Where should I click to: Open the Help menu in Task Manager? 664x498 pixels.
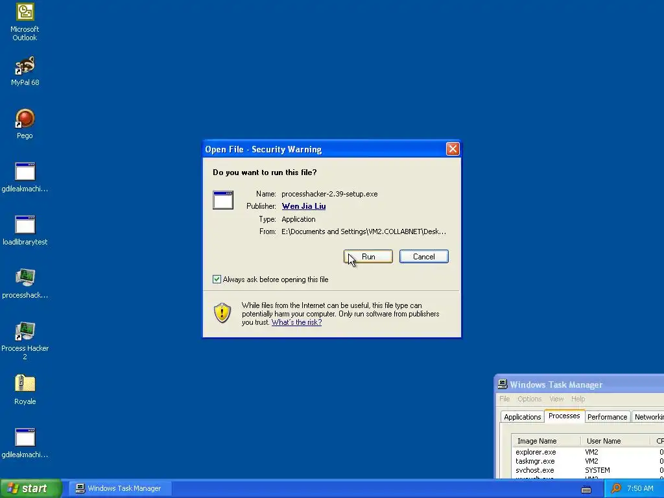point(578,399)
